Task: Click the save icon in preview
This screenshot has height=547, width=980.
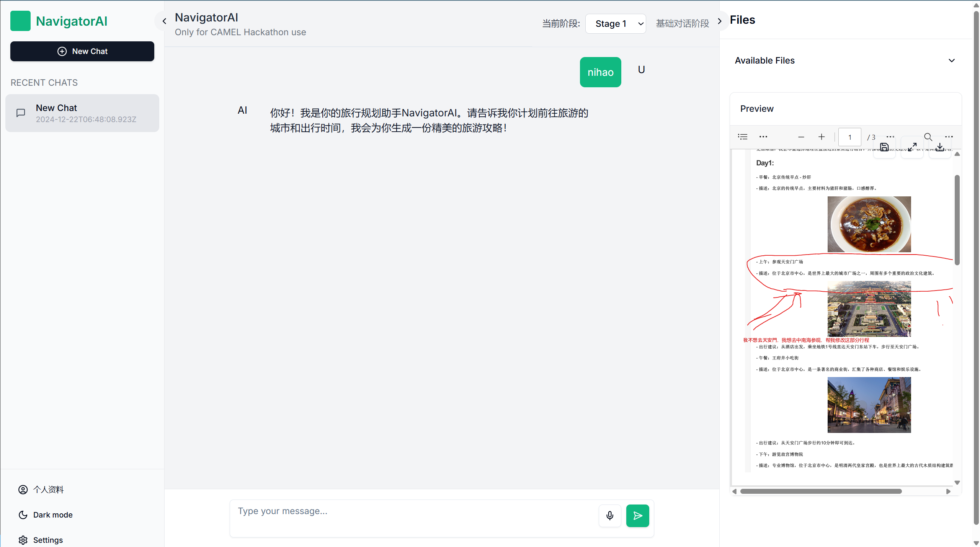Action: pos(884,147)
